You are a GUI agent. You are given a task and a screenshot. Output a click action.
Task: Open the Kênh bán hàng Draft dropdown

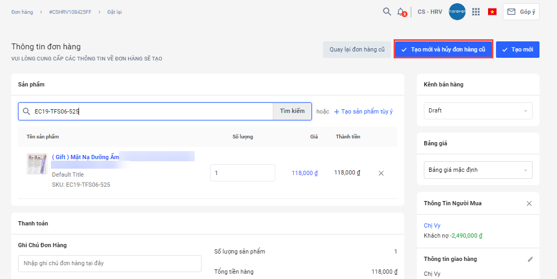click(478, 111)
